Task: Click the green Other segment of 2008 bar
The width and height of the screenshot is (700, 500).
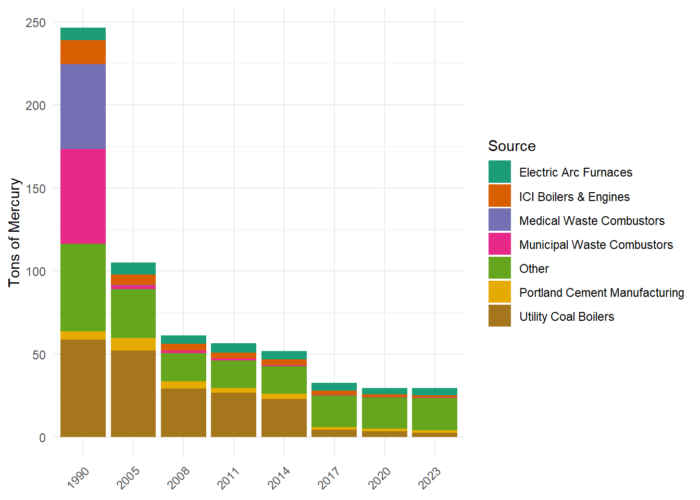Action: [x=183, y=367]
